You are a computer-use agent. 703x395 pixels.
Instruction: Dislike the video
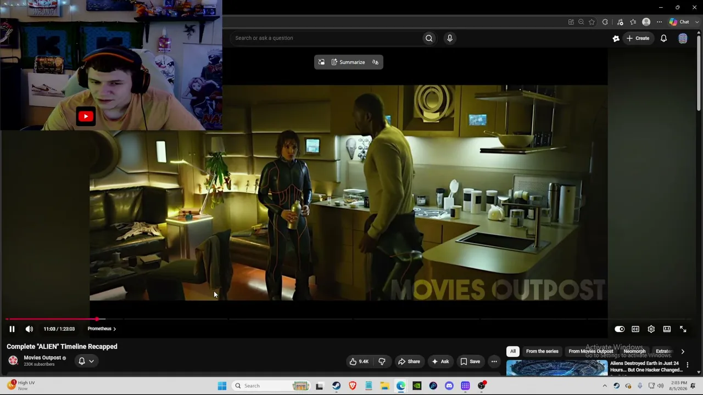coord(382,362)
